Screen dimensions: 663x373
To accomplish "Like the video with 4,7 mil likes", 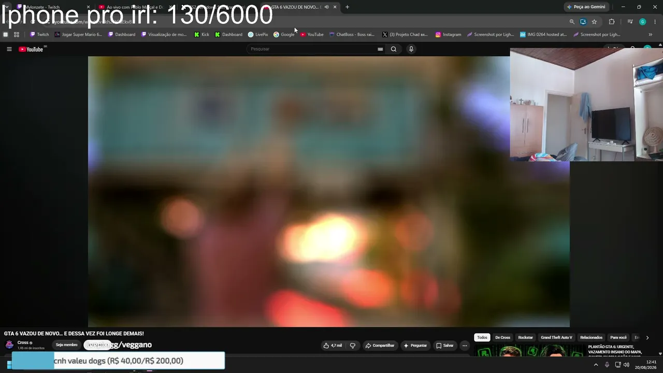I will point(333,346).
